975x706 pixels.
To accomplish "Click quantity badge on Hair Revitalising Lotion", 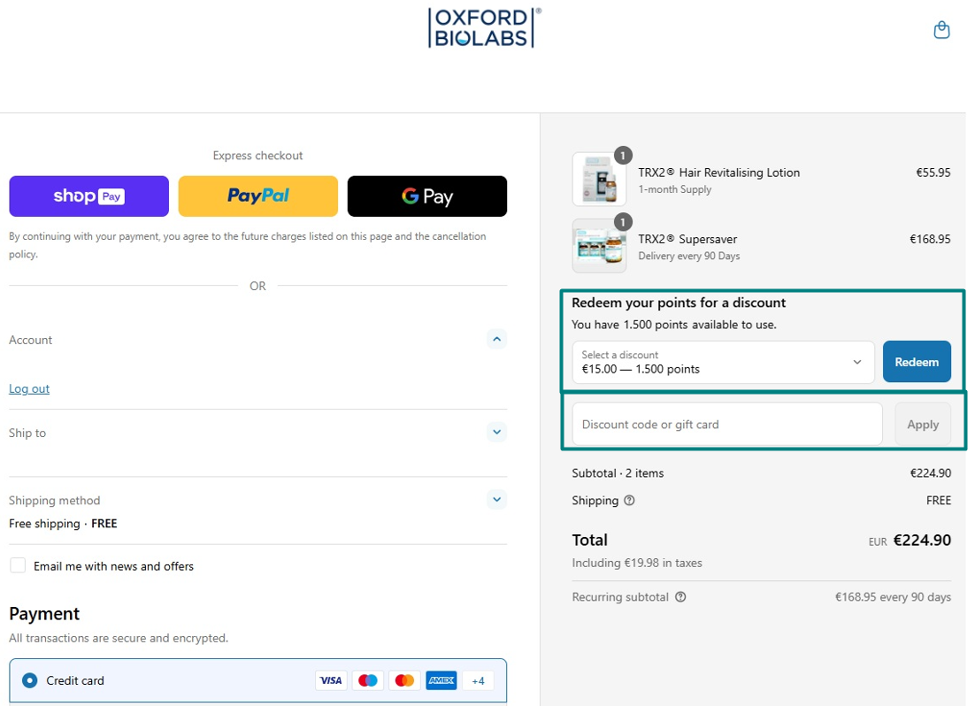I will [623, 156].
